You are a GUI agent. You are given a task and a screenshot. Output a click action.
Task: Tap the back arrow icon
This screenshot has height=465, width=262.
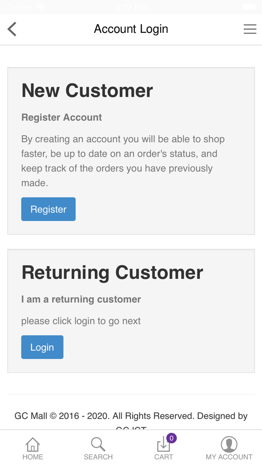click(12, 29)
